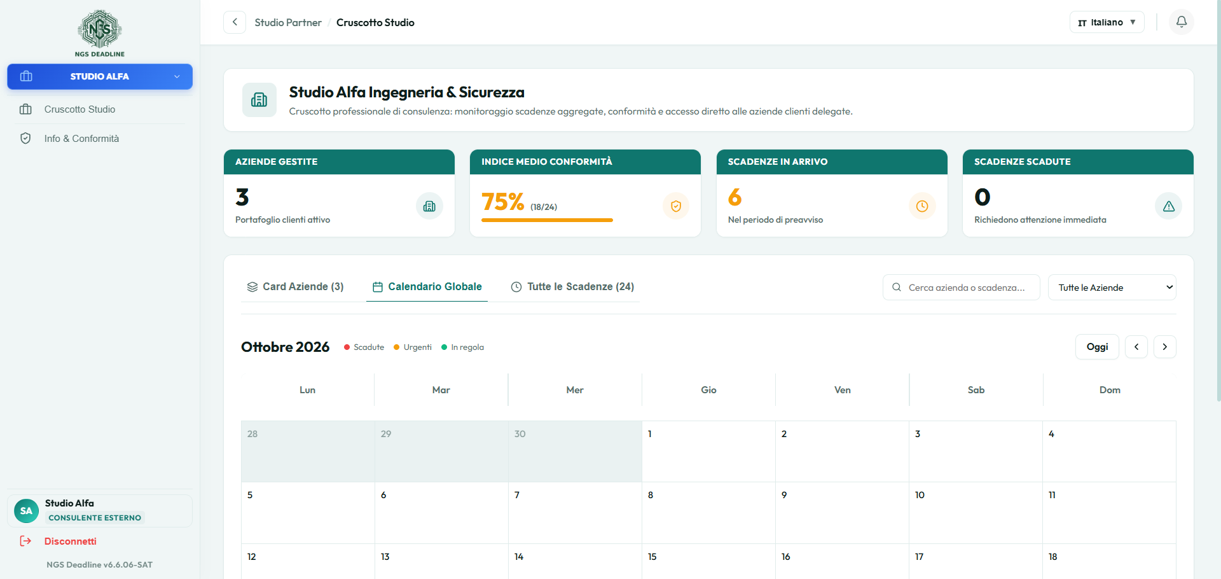Click the (18/24) conformity count

(x=544, y=207)
